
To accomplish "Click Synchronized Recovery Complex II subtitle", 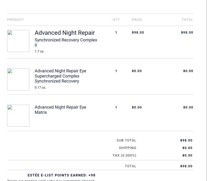I will click(66, 42).
